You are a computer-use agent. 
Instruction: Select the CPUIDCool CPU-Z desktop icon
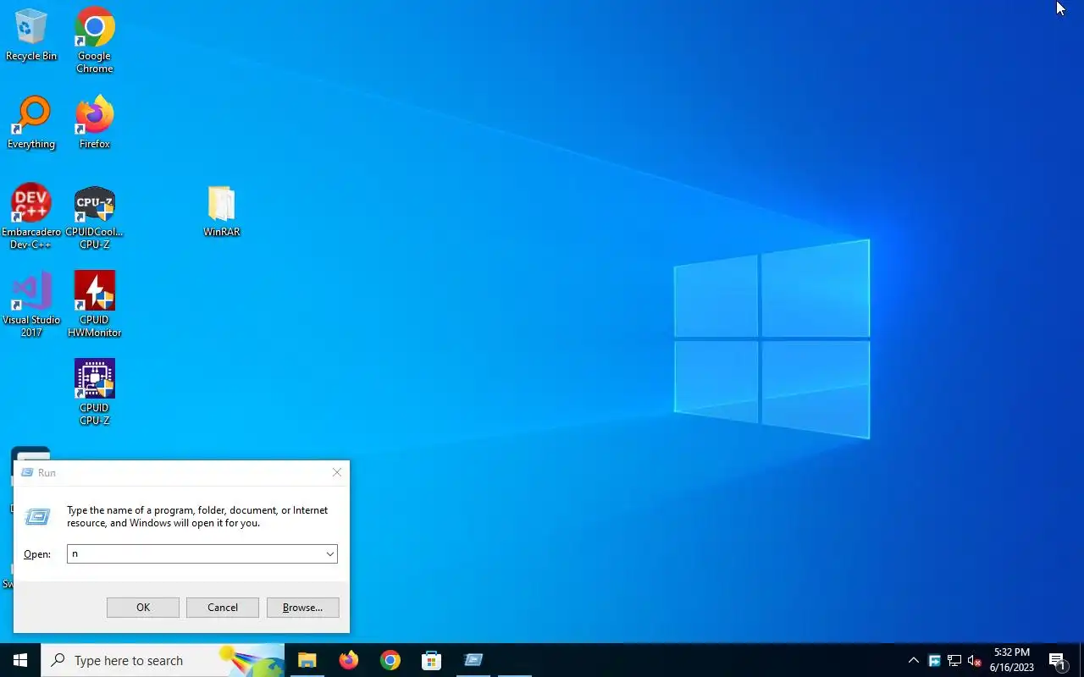point(94,217)
